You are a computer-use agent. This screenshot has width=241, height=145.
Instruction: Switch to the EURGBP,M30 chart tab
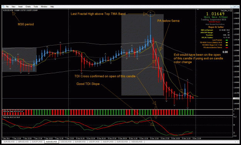[x=80, y=142]
